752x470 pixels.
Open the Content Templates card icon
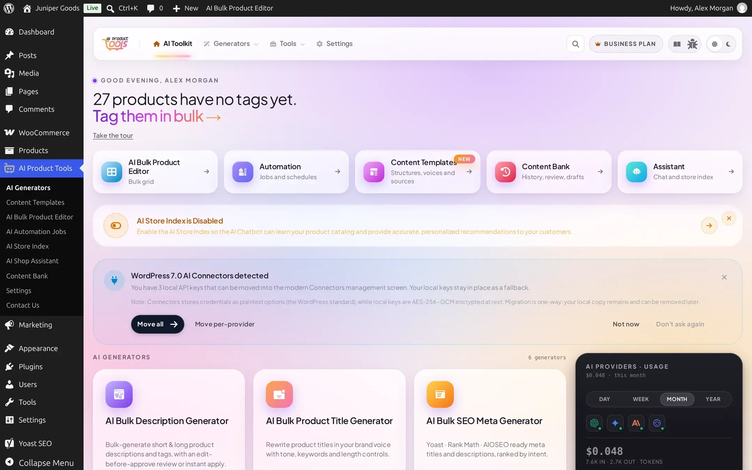point(374,172)
